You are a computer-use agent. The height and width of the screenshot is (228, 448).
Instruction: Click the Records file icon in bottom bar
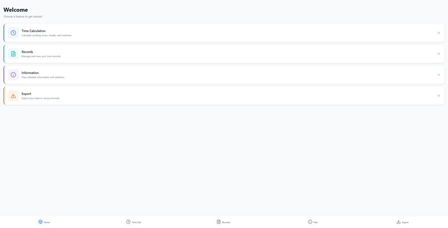(218, 222)
